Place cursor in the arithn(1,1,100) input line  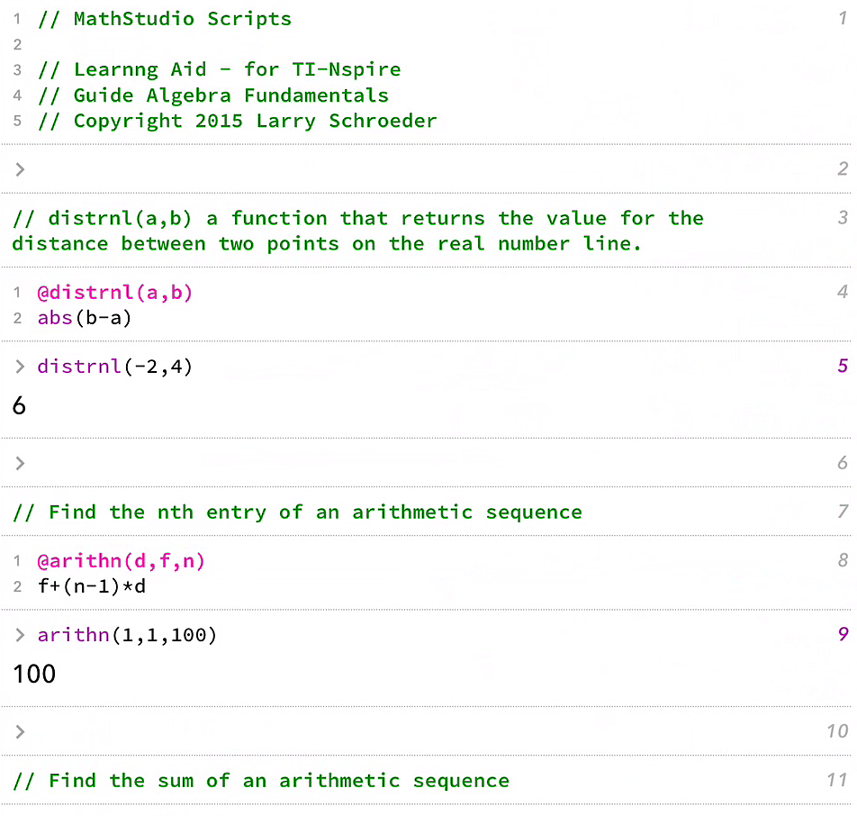point(127,635)
